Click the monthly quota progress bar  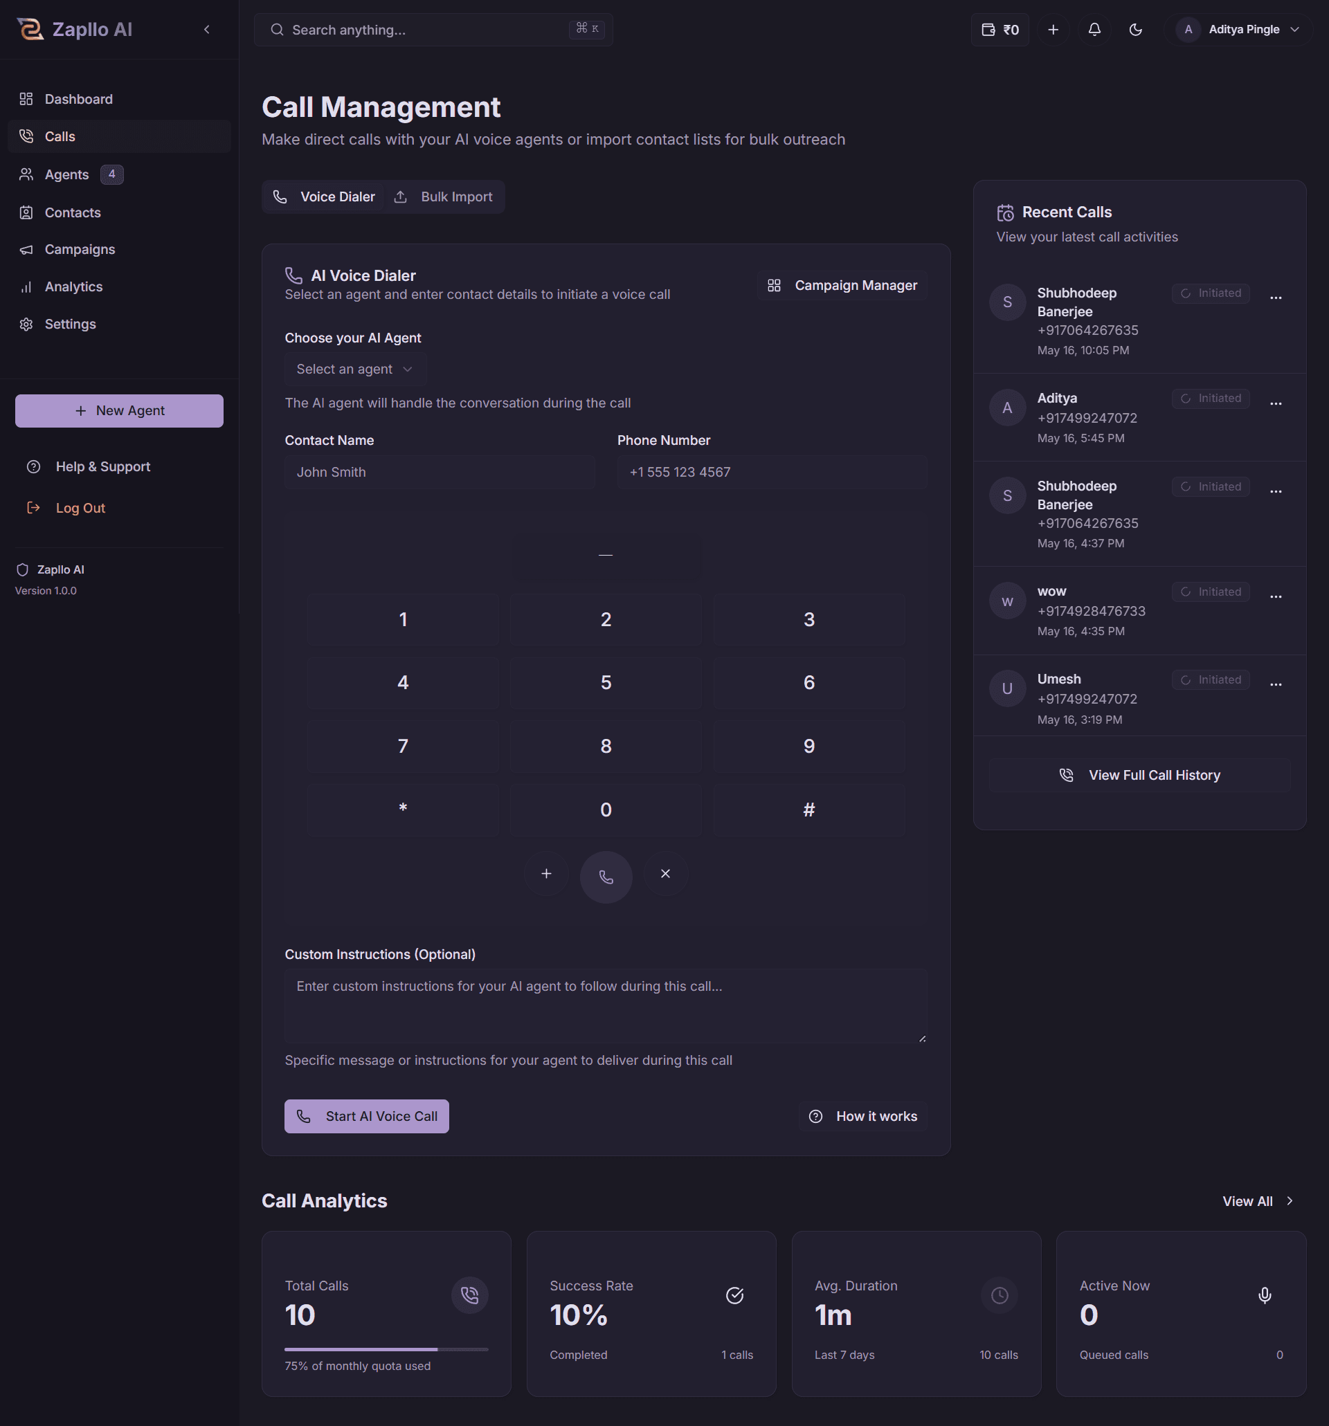click(x=386, y=1349)
